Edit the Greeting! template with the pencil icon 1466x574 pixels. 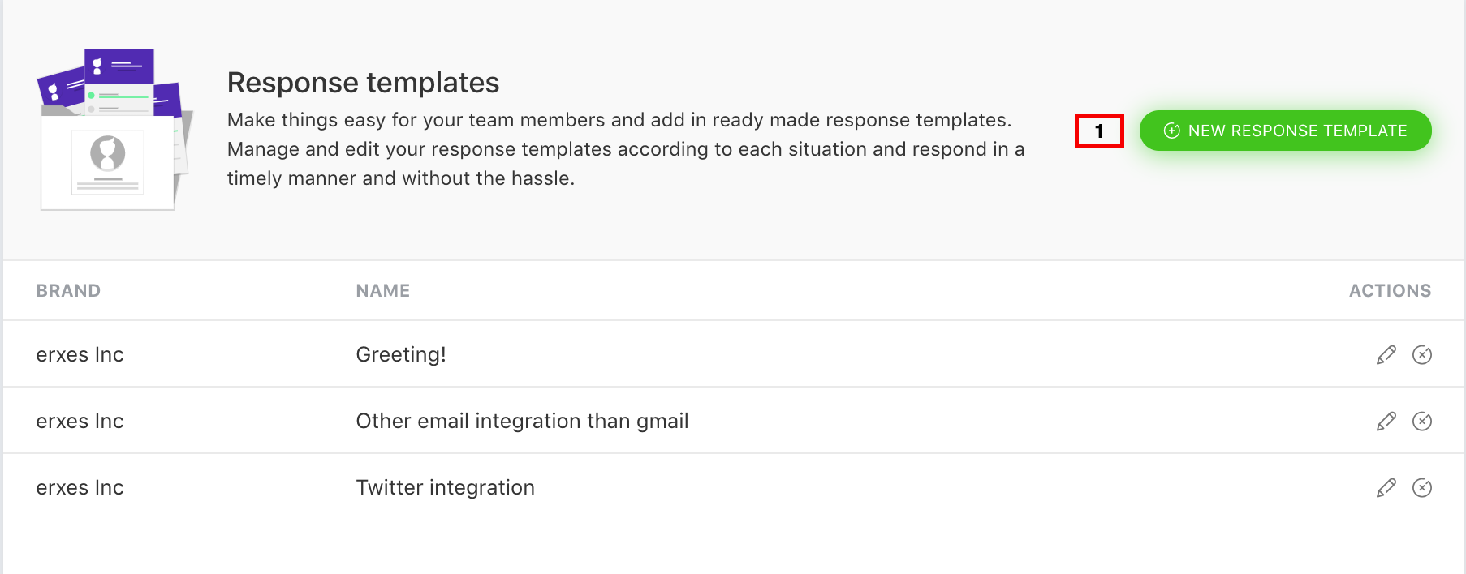click(x=1386, y=354)
